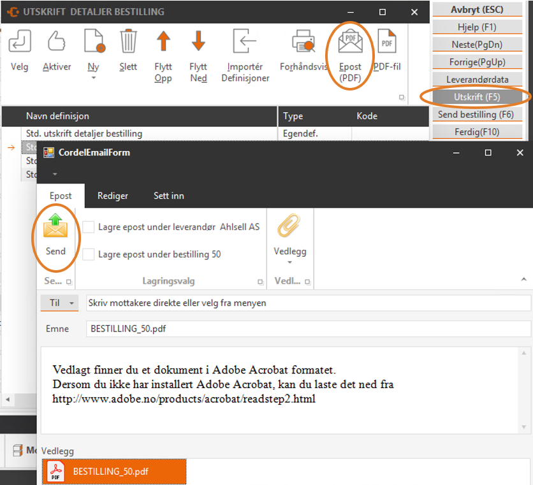Click the Slett trash can icon

tap(128, 42)
